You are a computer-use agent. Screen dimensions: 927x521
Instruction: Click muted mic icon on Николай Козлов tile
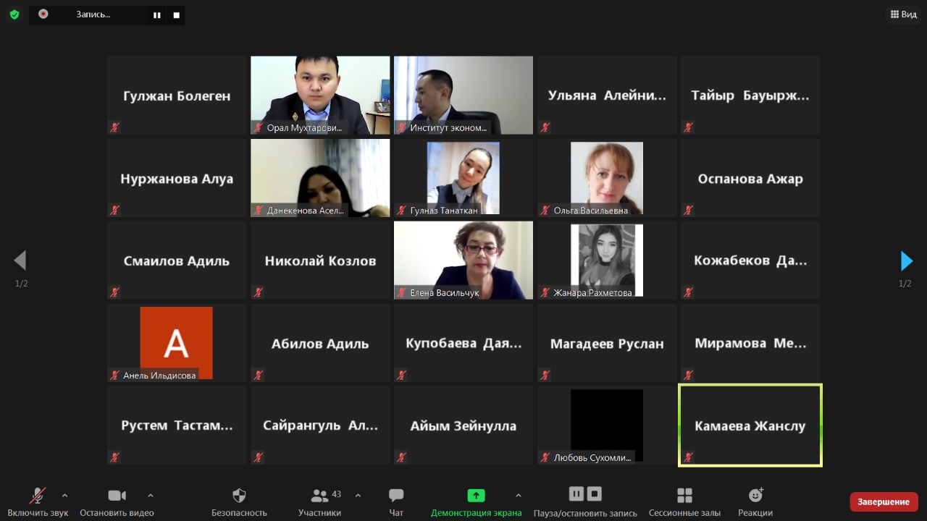(258, 292)
